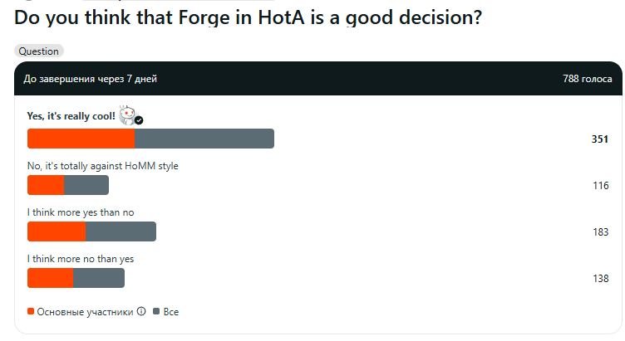Click the poll title about Forge in HotA

[x=248, y=17]
